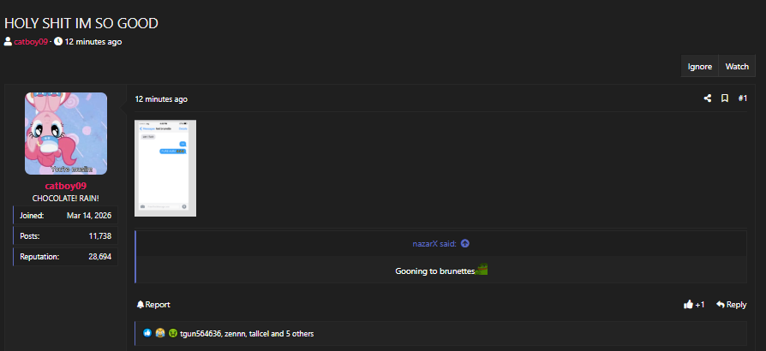
Task: Report this post
Action: click(x=153, y=305)
